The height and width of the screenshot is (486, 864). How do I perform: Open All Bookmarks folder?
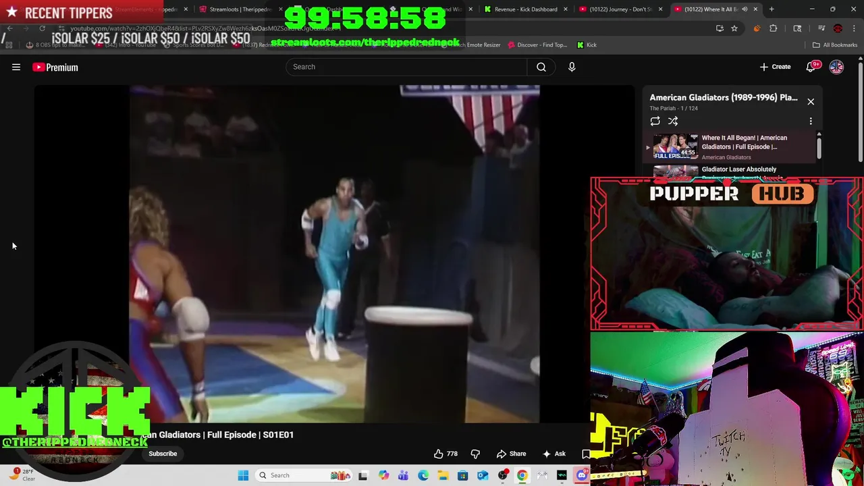835,45
